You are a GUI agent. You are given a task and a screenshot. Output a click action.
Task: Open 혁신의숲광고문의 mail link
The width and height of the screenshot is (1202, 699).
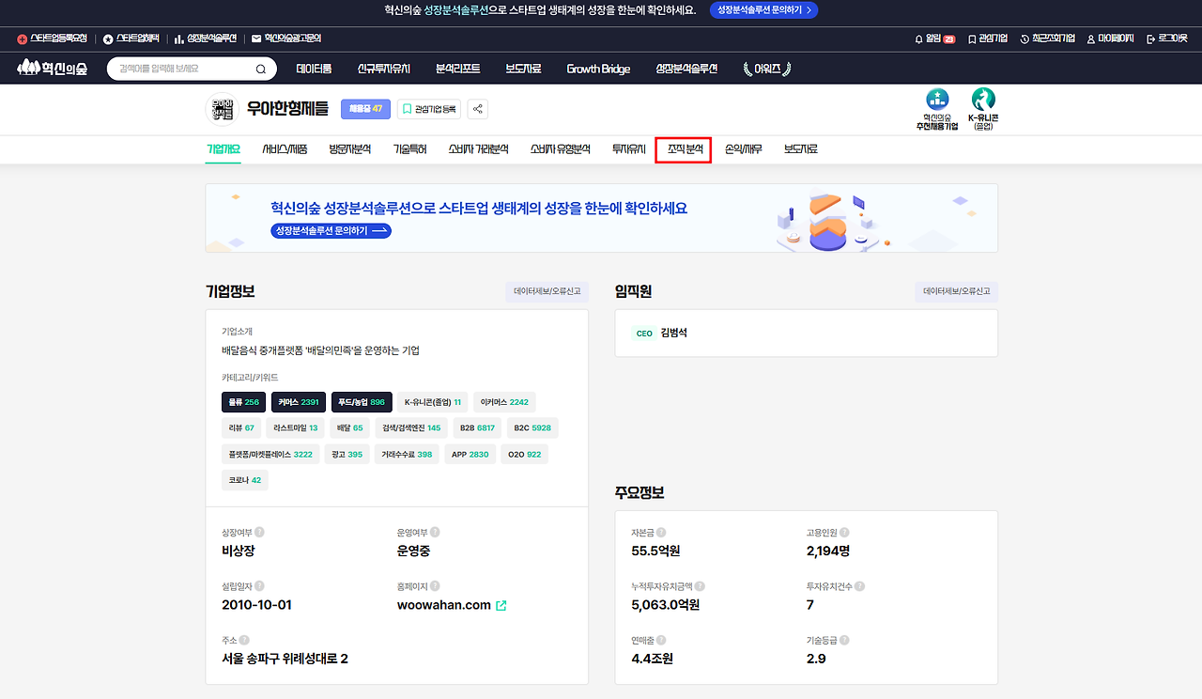point(286,39)
